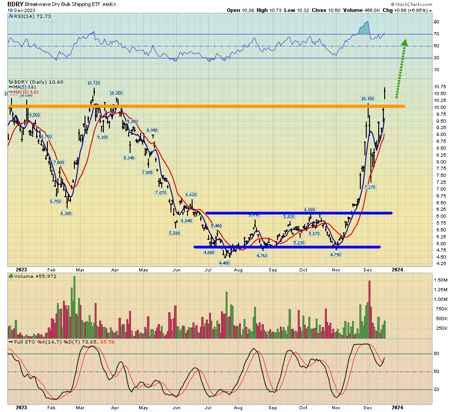The image size is (455, 412).
Task: Click the MA(15) 9.03 legend entry
Action: pyautogui.click(x=24, y=92)
